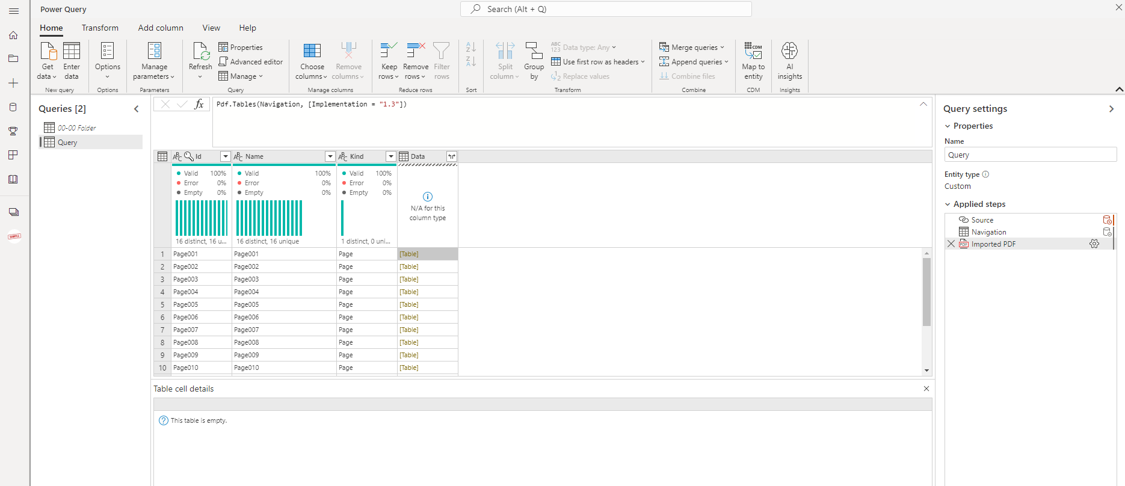Click the Search box at top
1125x486 pixels.
click(606, 9)
